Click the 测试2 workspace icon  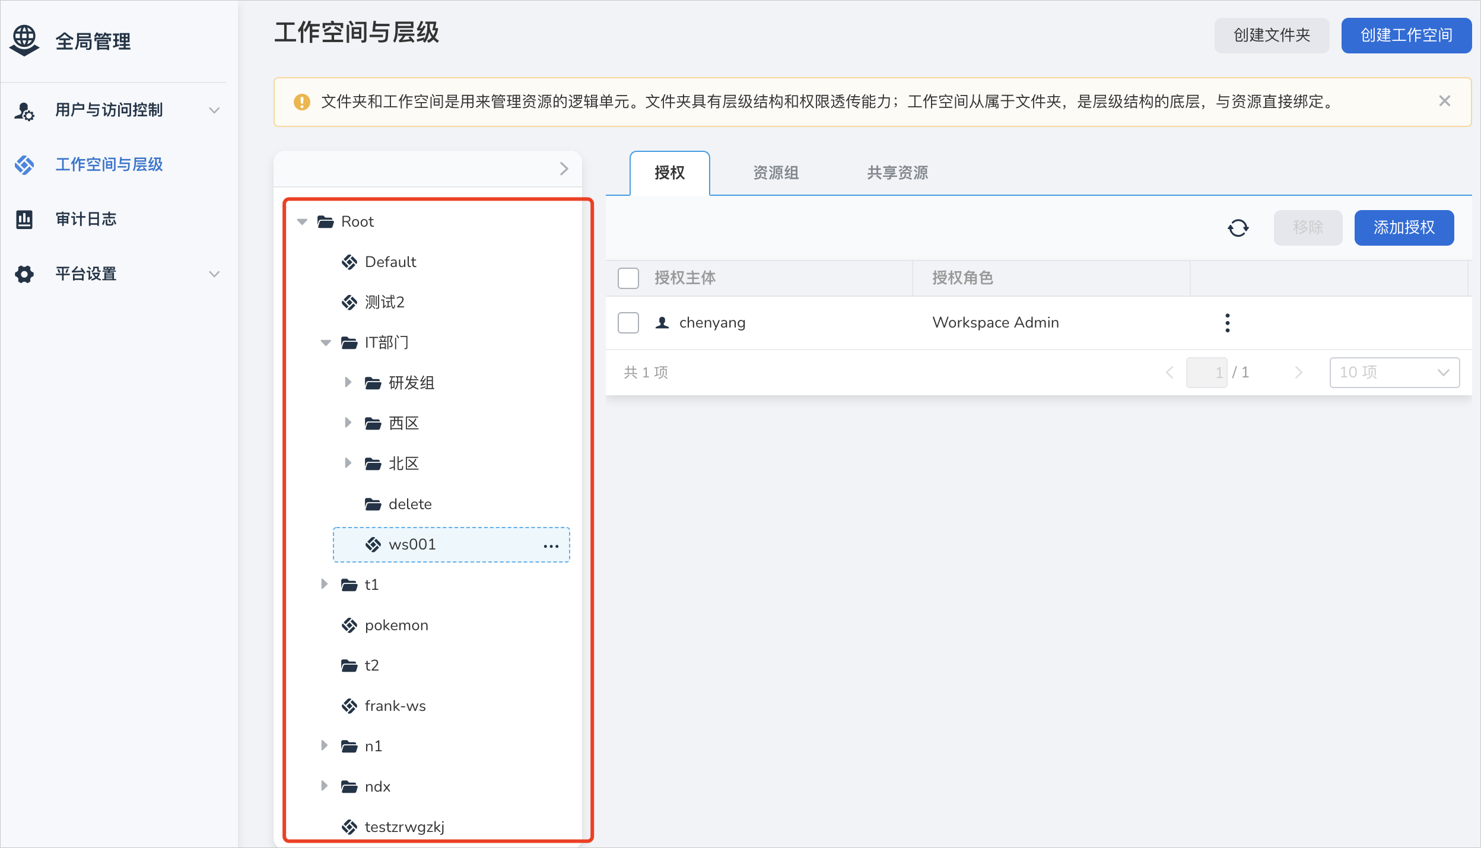[349, 303]
